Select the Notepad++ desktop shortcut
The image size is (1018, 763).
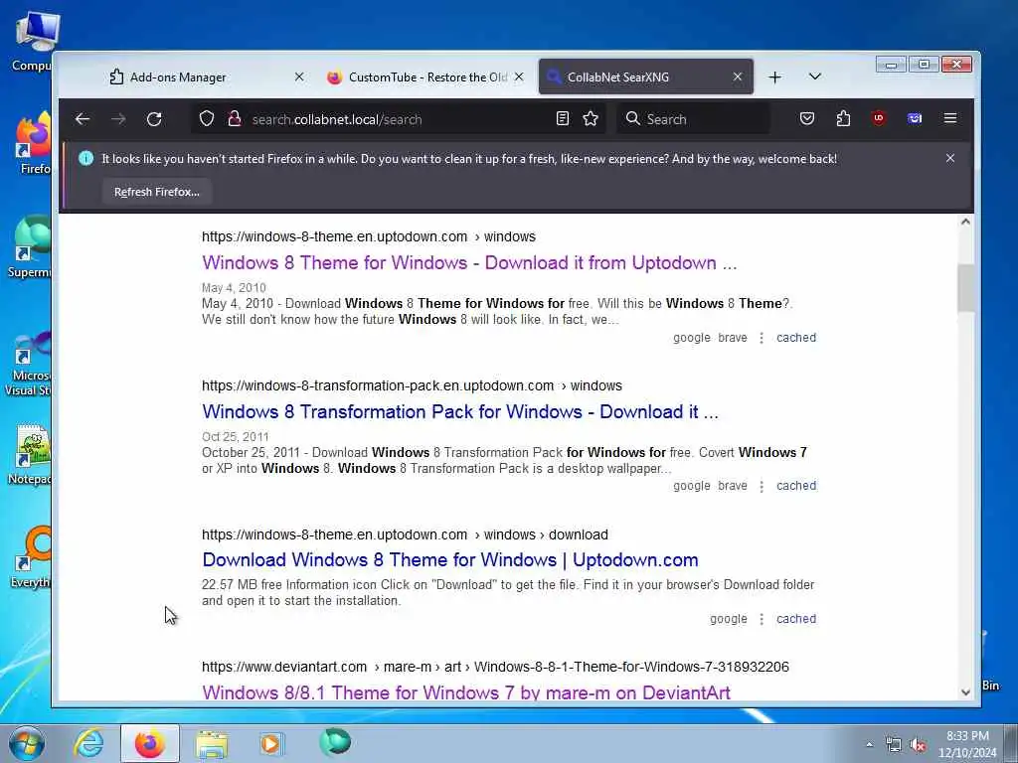30,455
